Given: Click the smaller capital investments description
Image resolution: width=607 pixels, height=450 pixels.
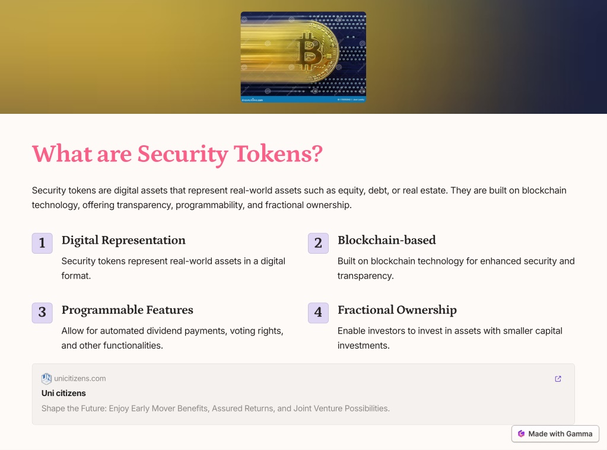Looking at the screenshot, I should [x=450, y=338].
